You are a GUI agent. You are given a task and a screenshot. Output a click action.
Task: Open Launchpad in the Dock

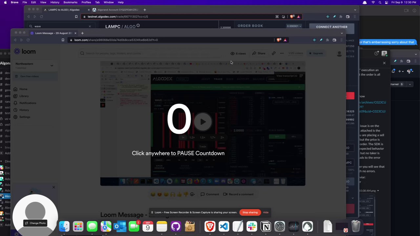[78, 226]
